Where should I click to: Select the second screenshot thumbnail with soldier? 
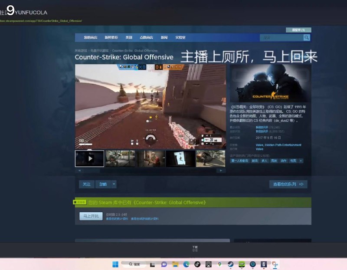tap(120, 158)
